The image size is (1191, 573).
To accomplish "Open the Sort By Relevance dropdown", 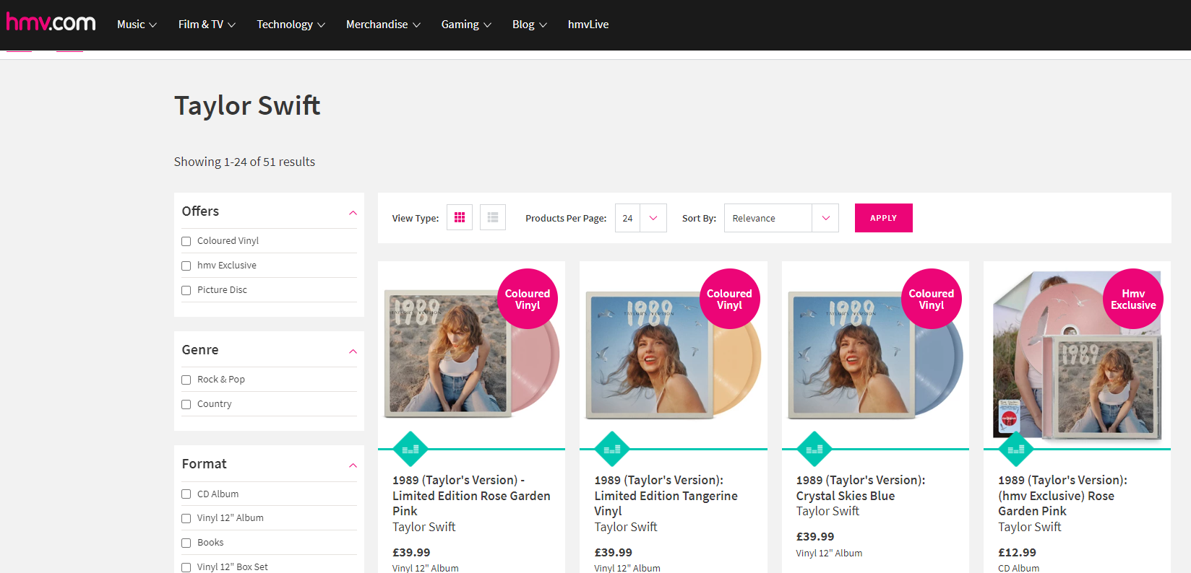I will [x=781, y=218].
